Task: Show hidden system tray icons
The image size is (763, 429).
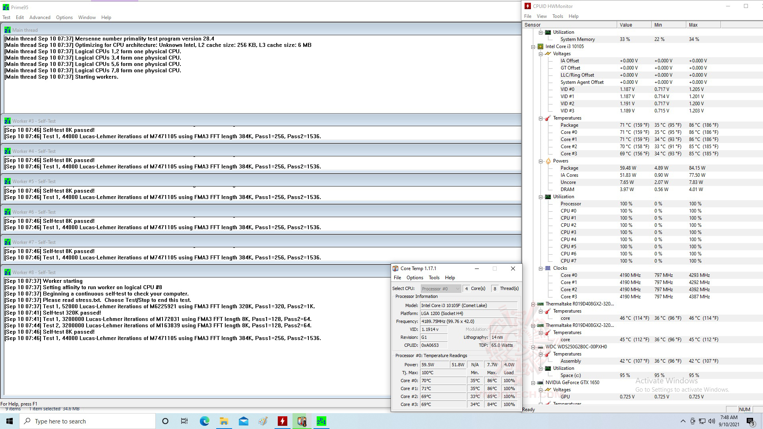Action: point(683,421)
